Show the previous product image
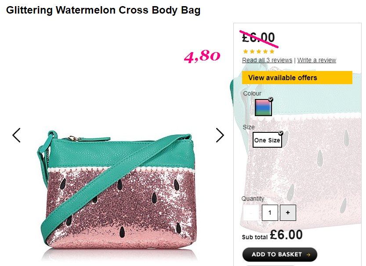This screenshot has height=266, width=366. (16, 135)
